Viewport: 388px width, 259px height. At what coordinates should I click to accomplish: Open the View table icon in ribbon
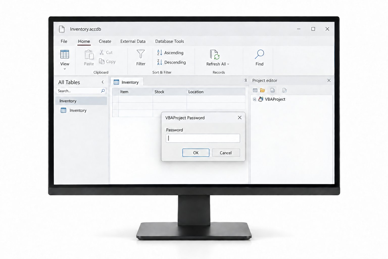click(65, 54)
